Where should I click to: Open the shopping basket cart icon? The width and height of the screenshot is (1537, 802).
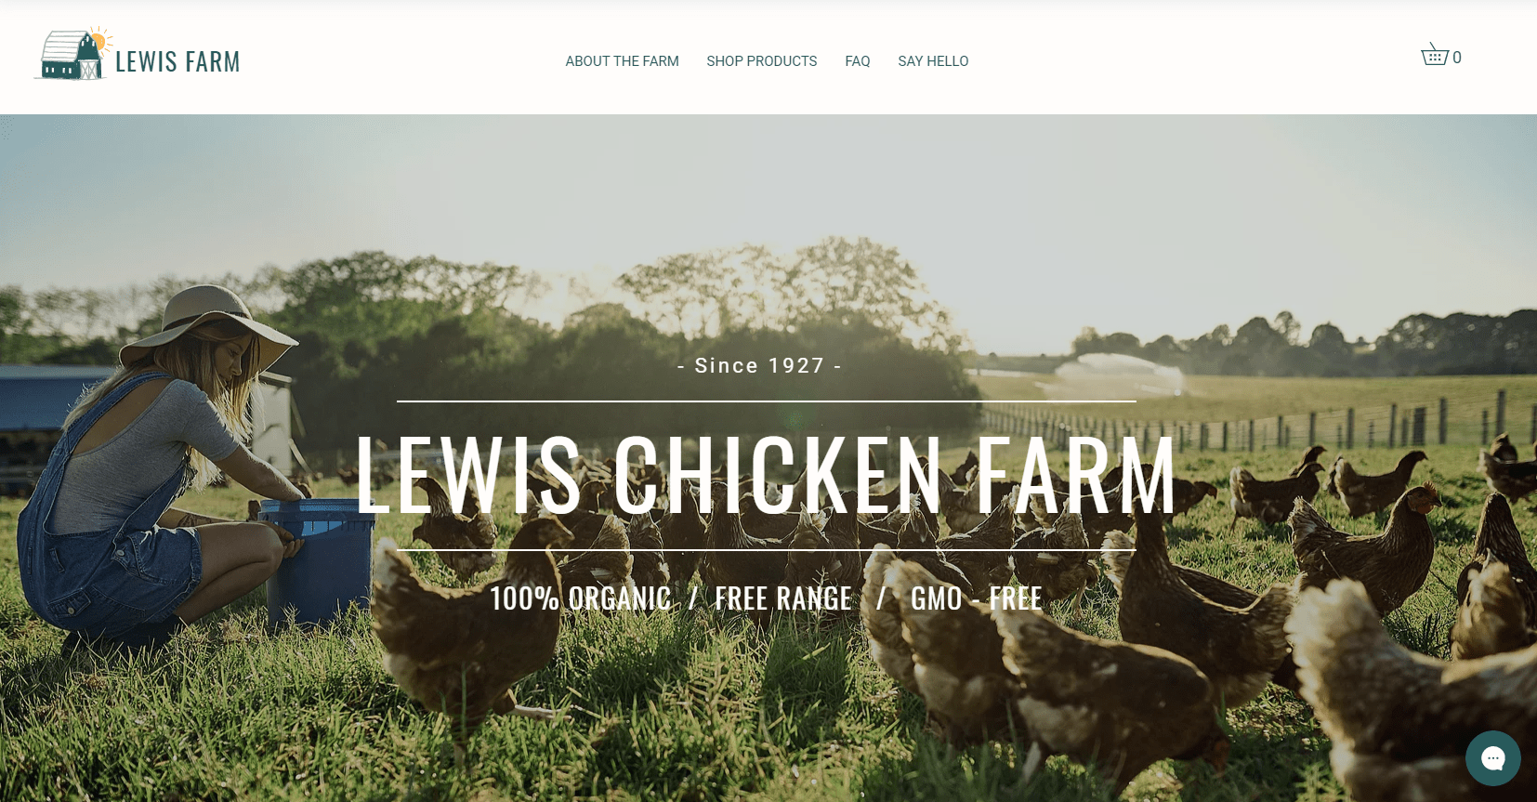coord(1434,55)
